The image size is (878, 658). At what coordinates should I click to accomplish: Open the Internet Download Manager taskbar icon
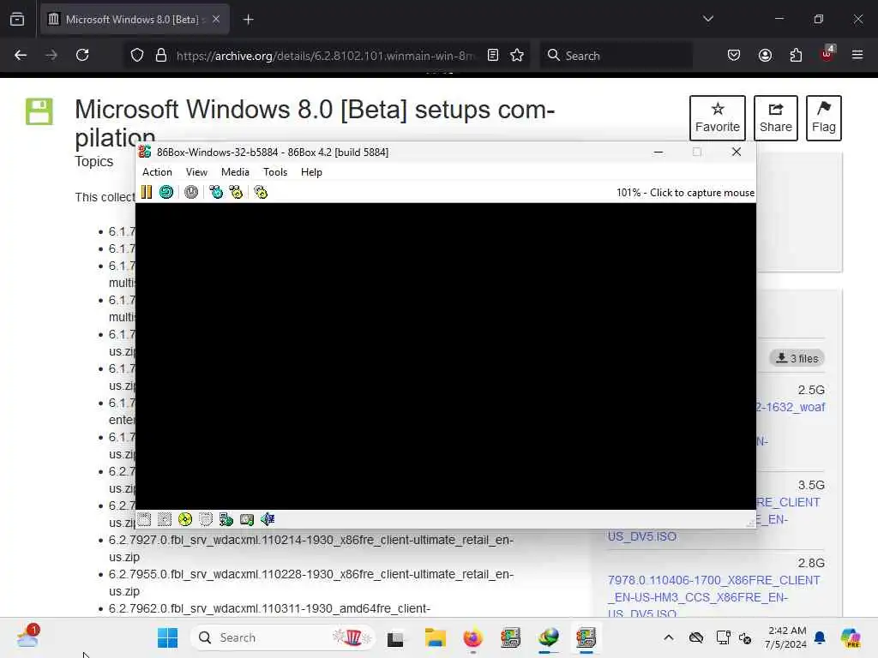[548, 637]
